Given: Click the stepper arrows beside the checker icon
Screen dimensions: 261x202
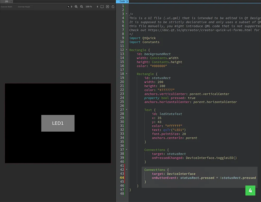Looking at the screenshot, I should click(x=71, y=7).
